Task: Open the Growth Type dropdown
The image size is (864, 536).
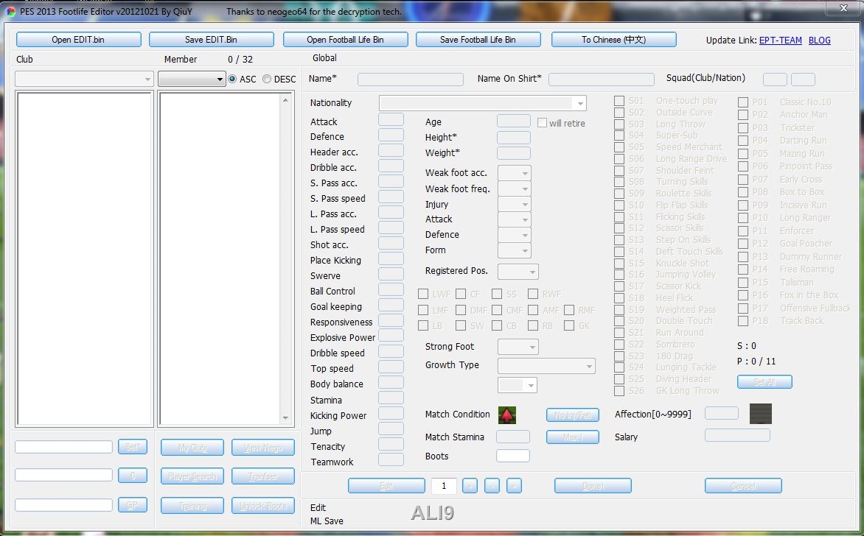Action: [546, 366]
